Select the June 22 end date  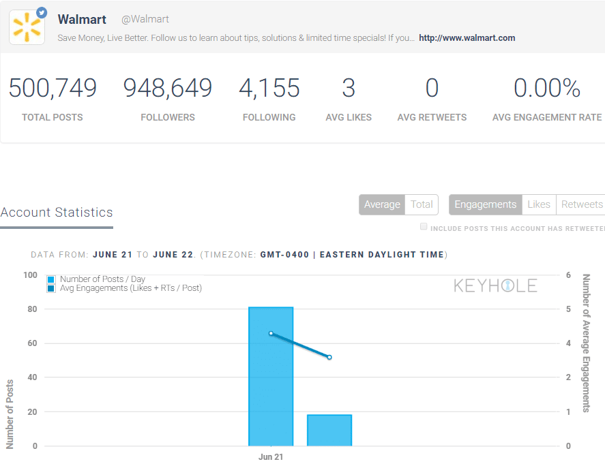pyautogui.click(x=173, y=255)
